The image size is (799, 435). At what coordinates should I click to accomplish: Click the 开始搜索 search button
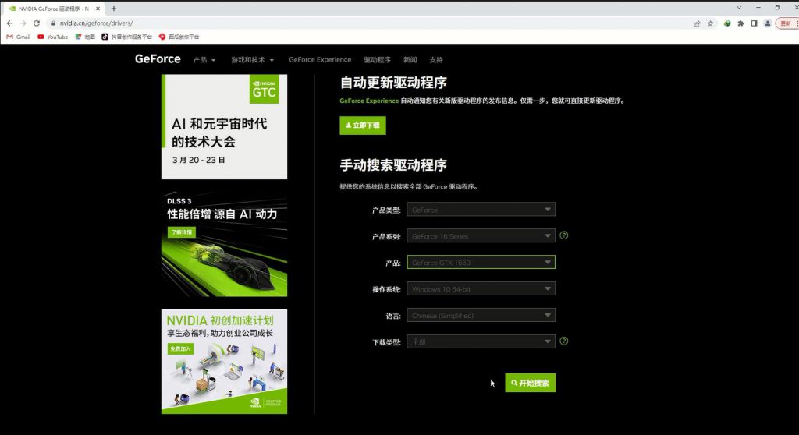tap(530, 383)
